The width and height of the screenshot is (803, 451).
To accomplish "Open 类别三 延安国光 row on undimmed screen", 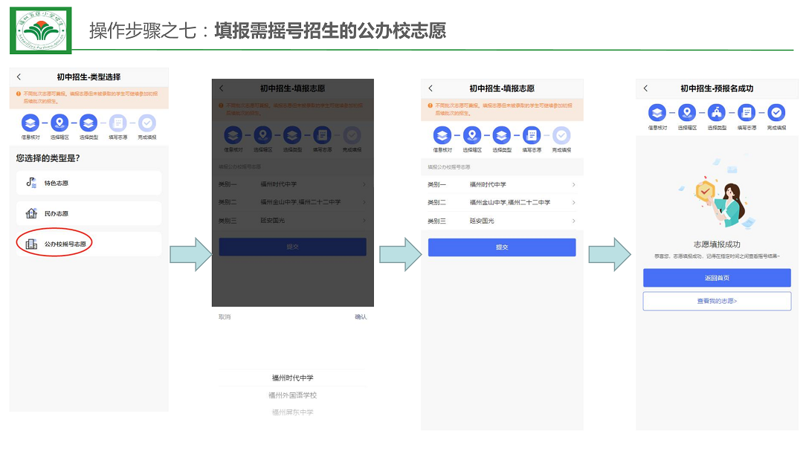I will point(502,221).
